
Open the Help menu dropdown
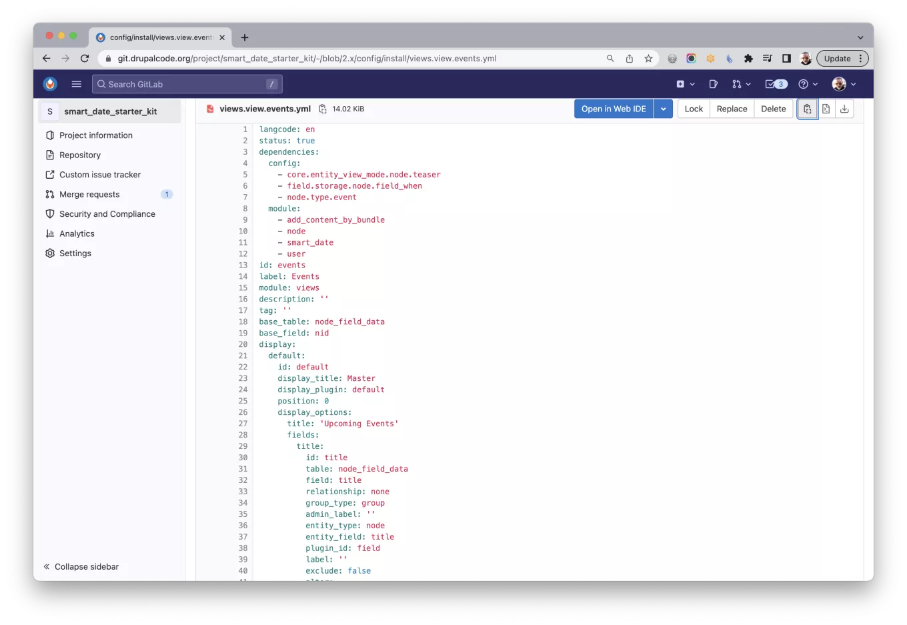point(808,84)
